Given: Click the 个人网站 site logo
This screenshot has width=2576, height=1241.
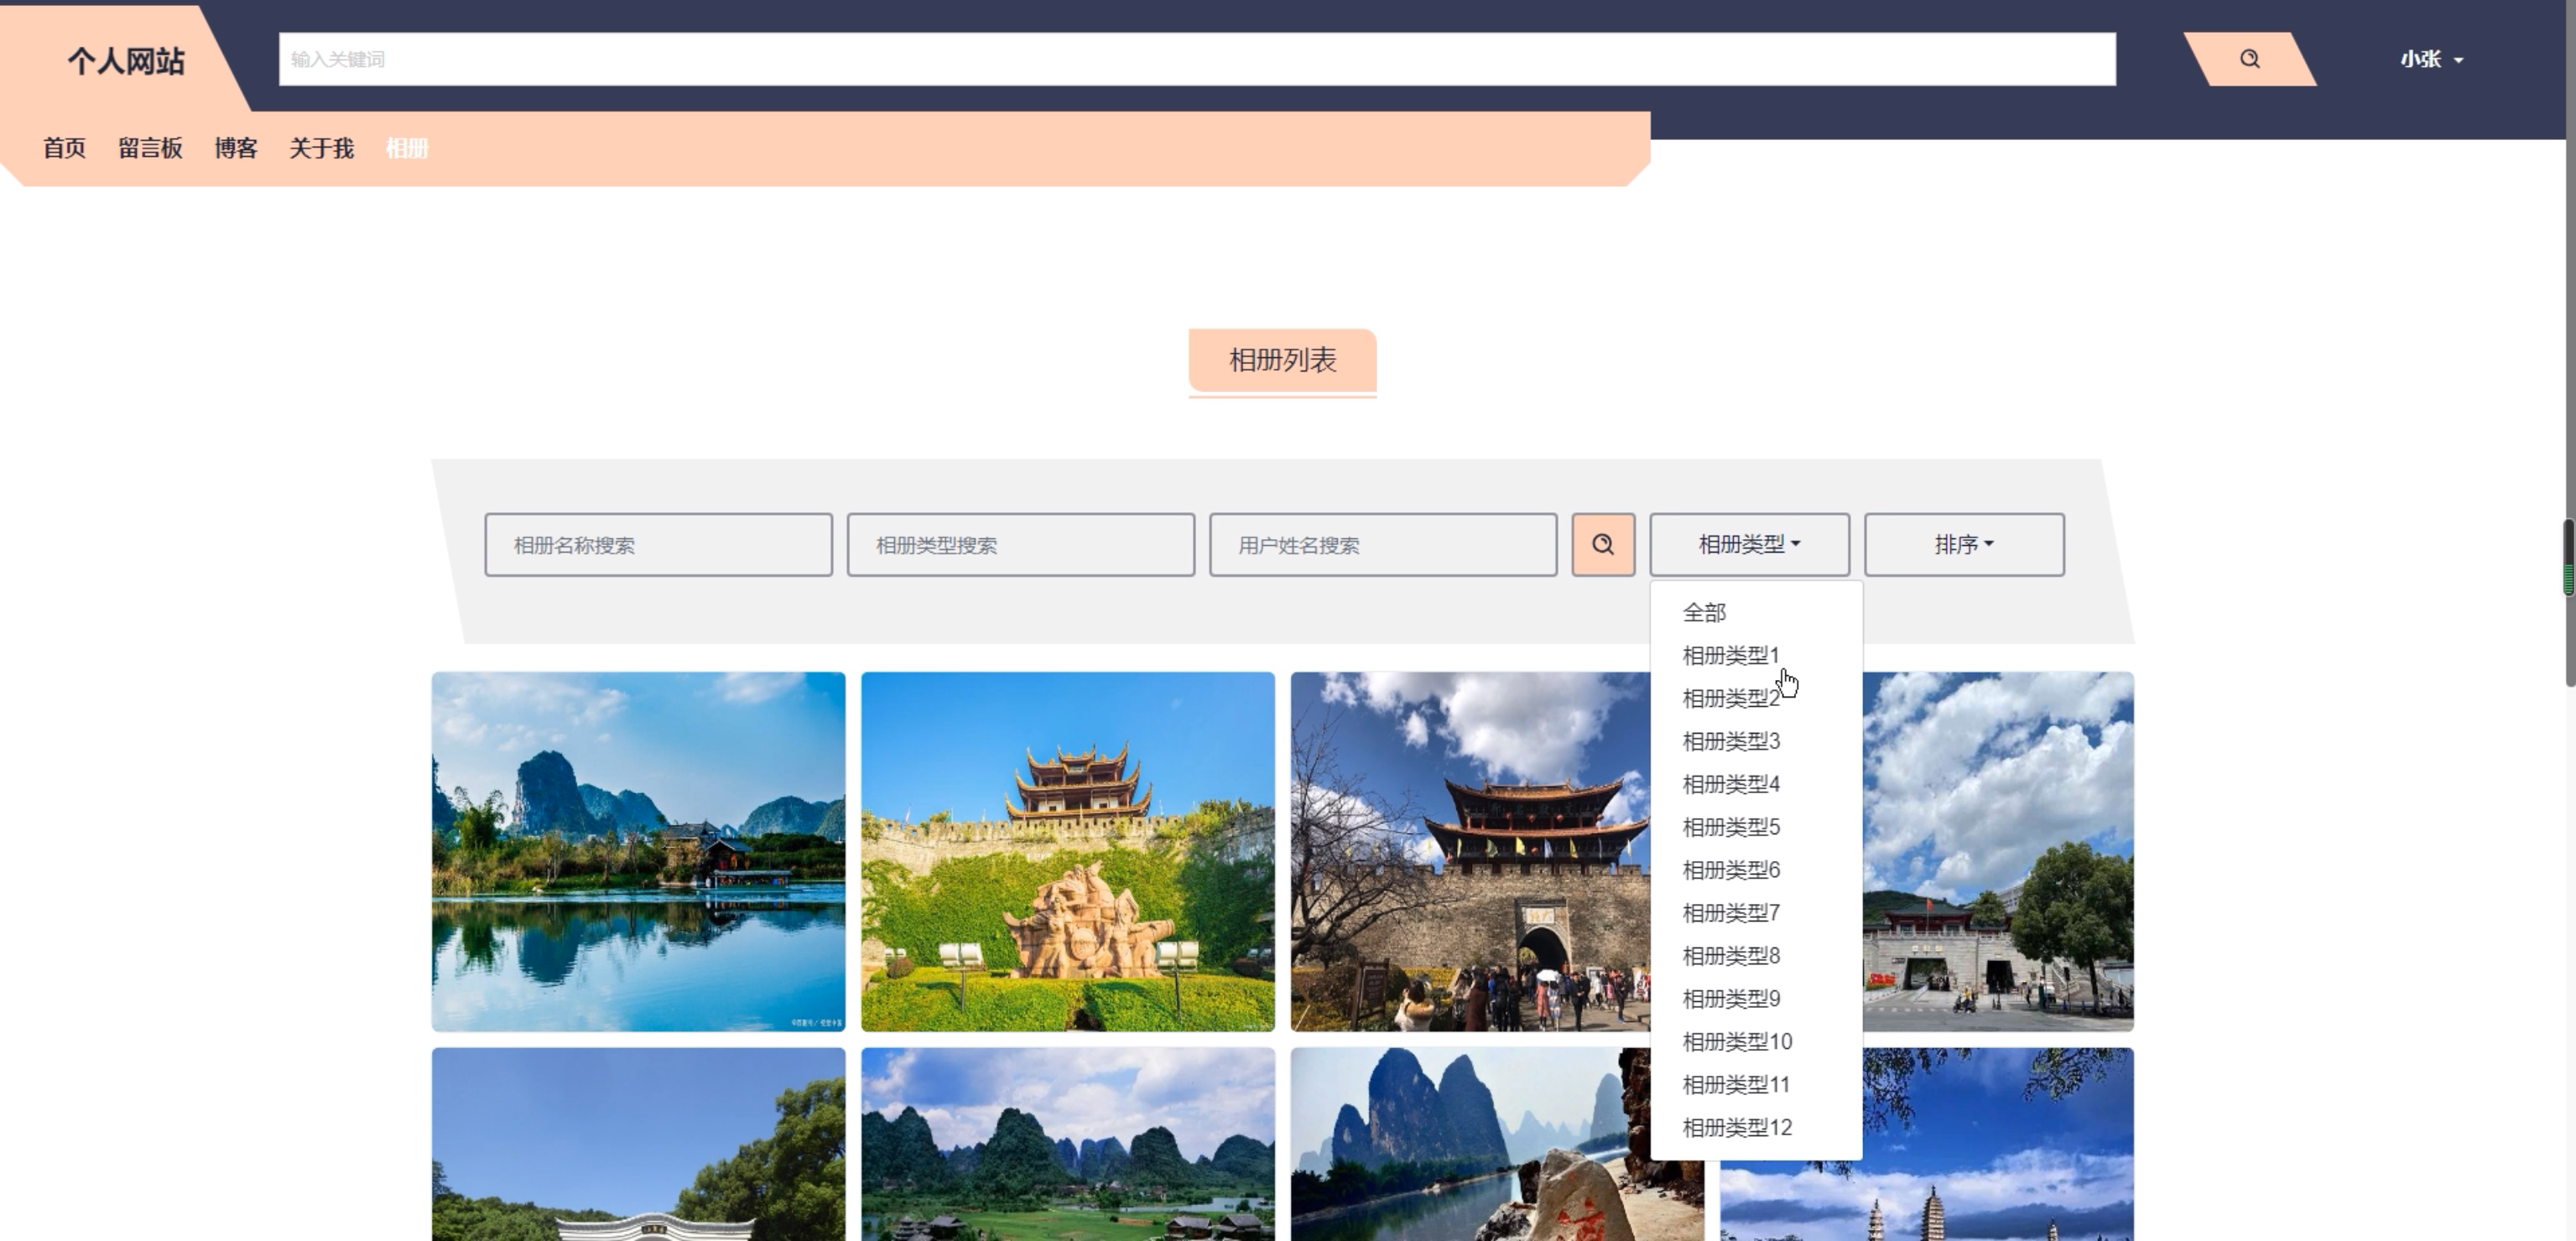Looking at the screenshot, I should click(126, 61).
